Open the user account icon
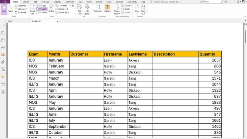The image size is (247, 139). click(x=243, y=2)
